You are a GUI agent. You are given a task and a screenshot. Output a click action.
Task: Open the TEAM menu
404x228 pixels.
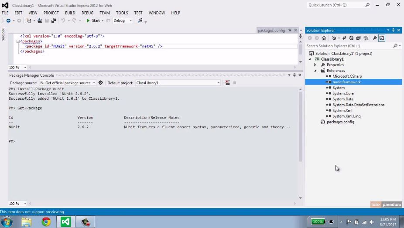pyautogui.click(x=105, y=13)
